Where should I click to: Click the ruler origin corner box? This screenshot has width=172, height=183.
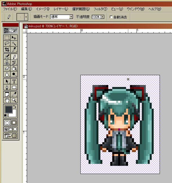coord(25,31)
